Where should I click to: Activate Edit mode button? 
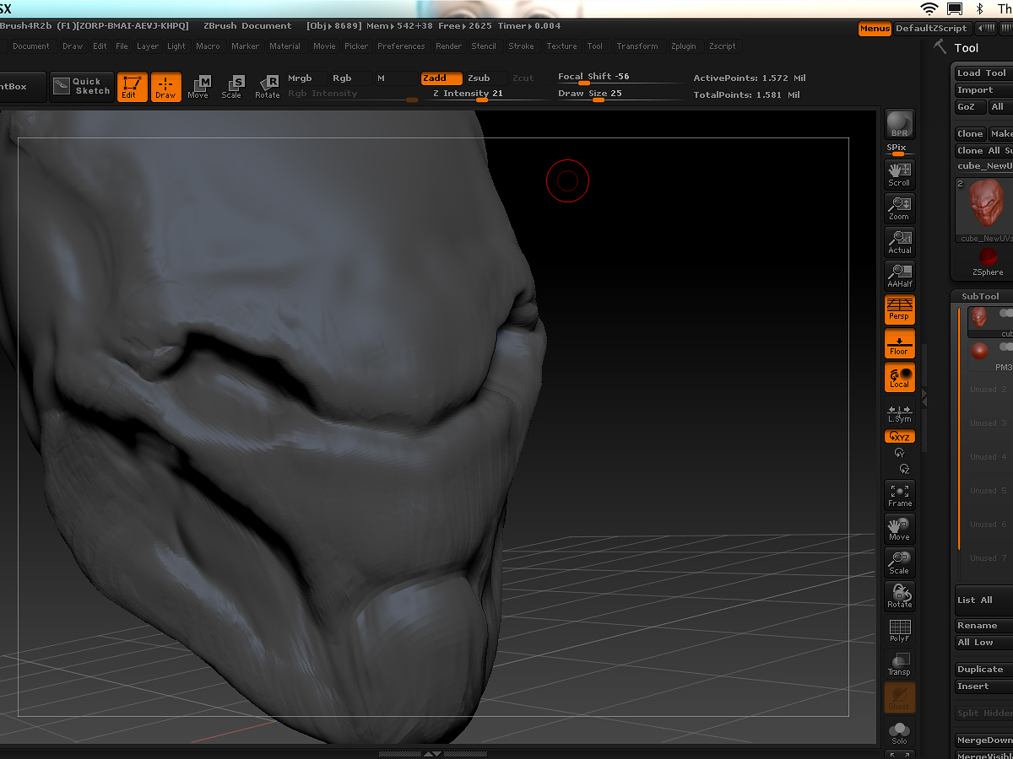coord(132,86)
